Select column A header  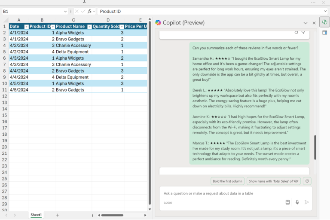click(x=19, y=20)
